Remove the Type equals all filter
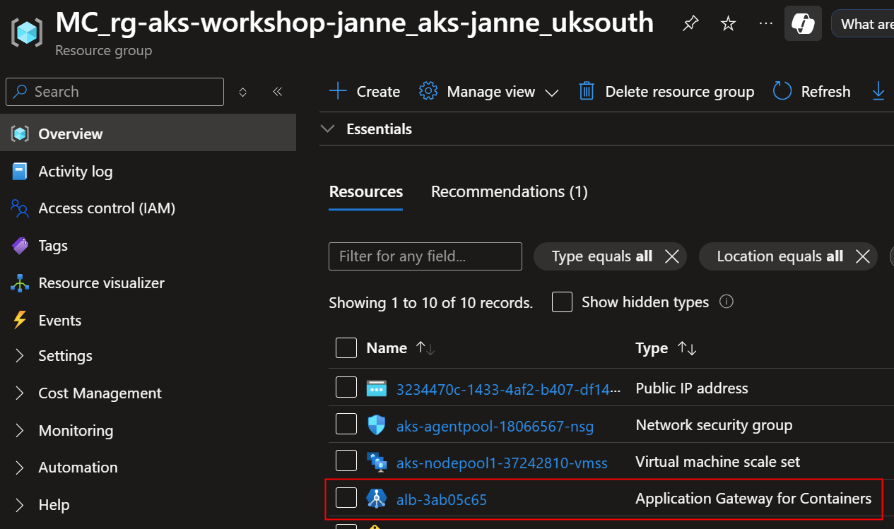Image resolution: width=894 pixels, height=529 pixels. 671,256
